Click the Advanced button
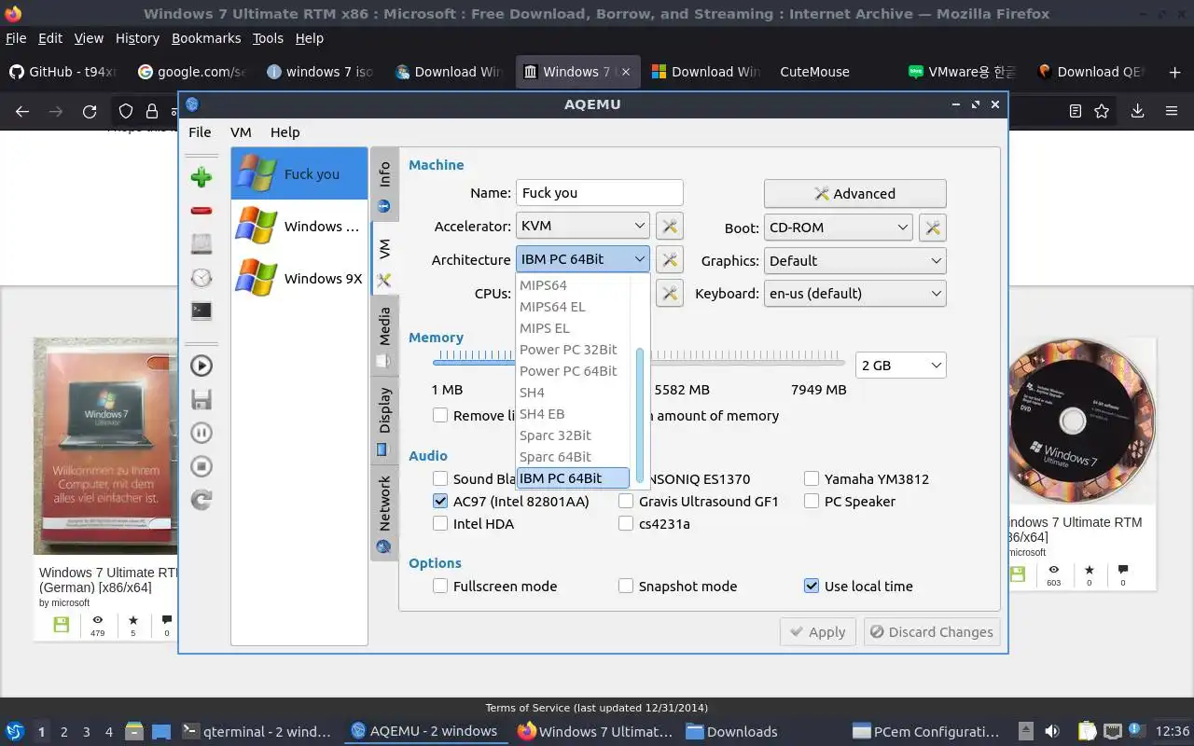This screenshot has height=746, width=1194. (854, 193)
